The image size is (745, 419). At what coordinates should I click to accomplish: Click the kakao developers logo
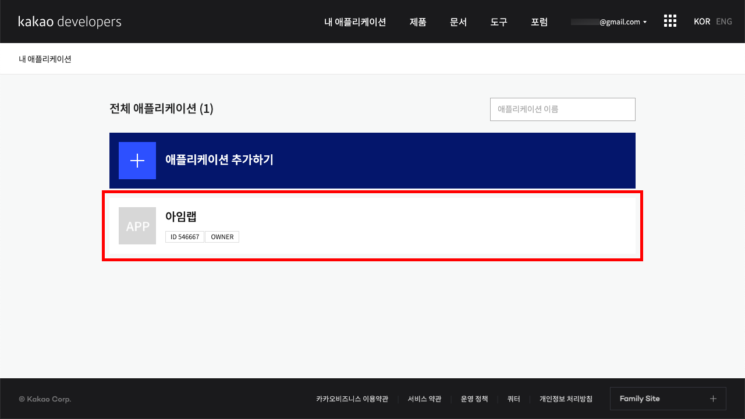click(70, 22)
